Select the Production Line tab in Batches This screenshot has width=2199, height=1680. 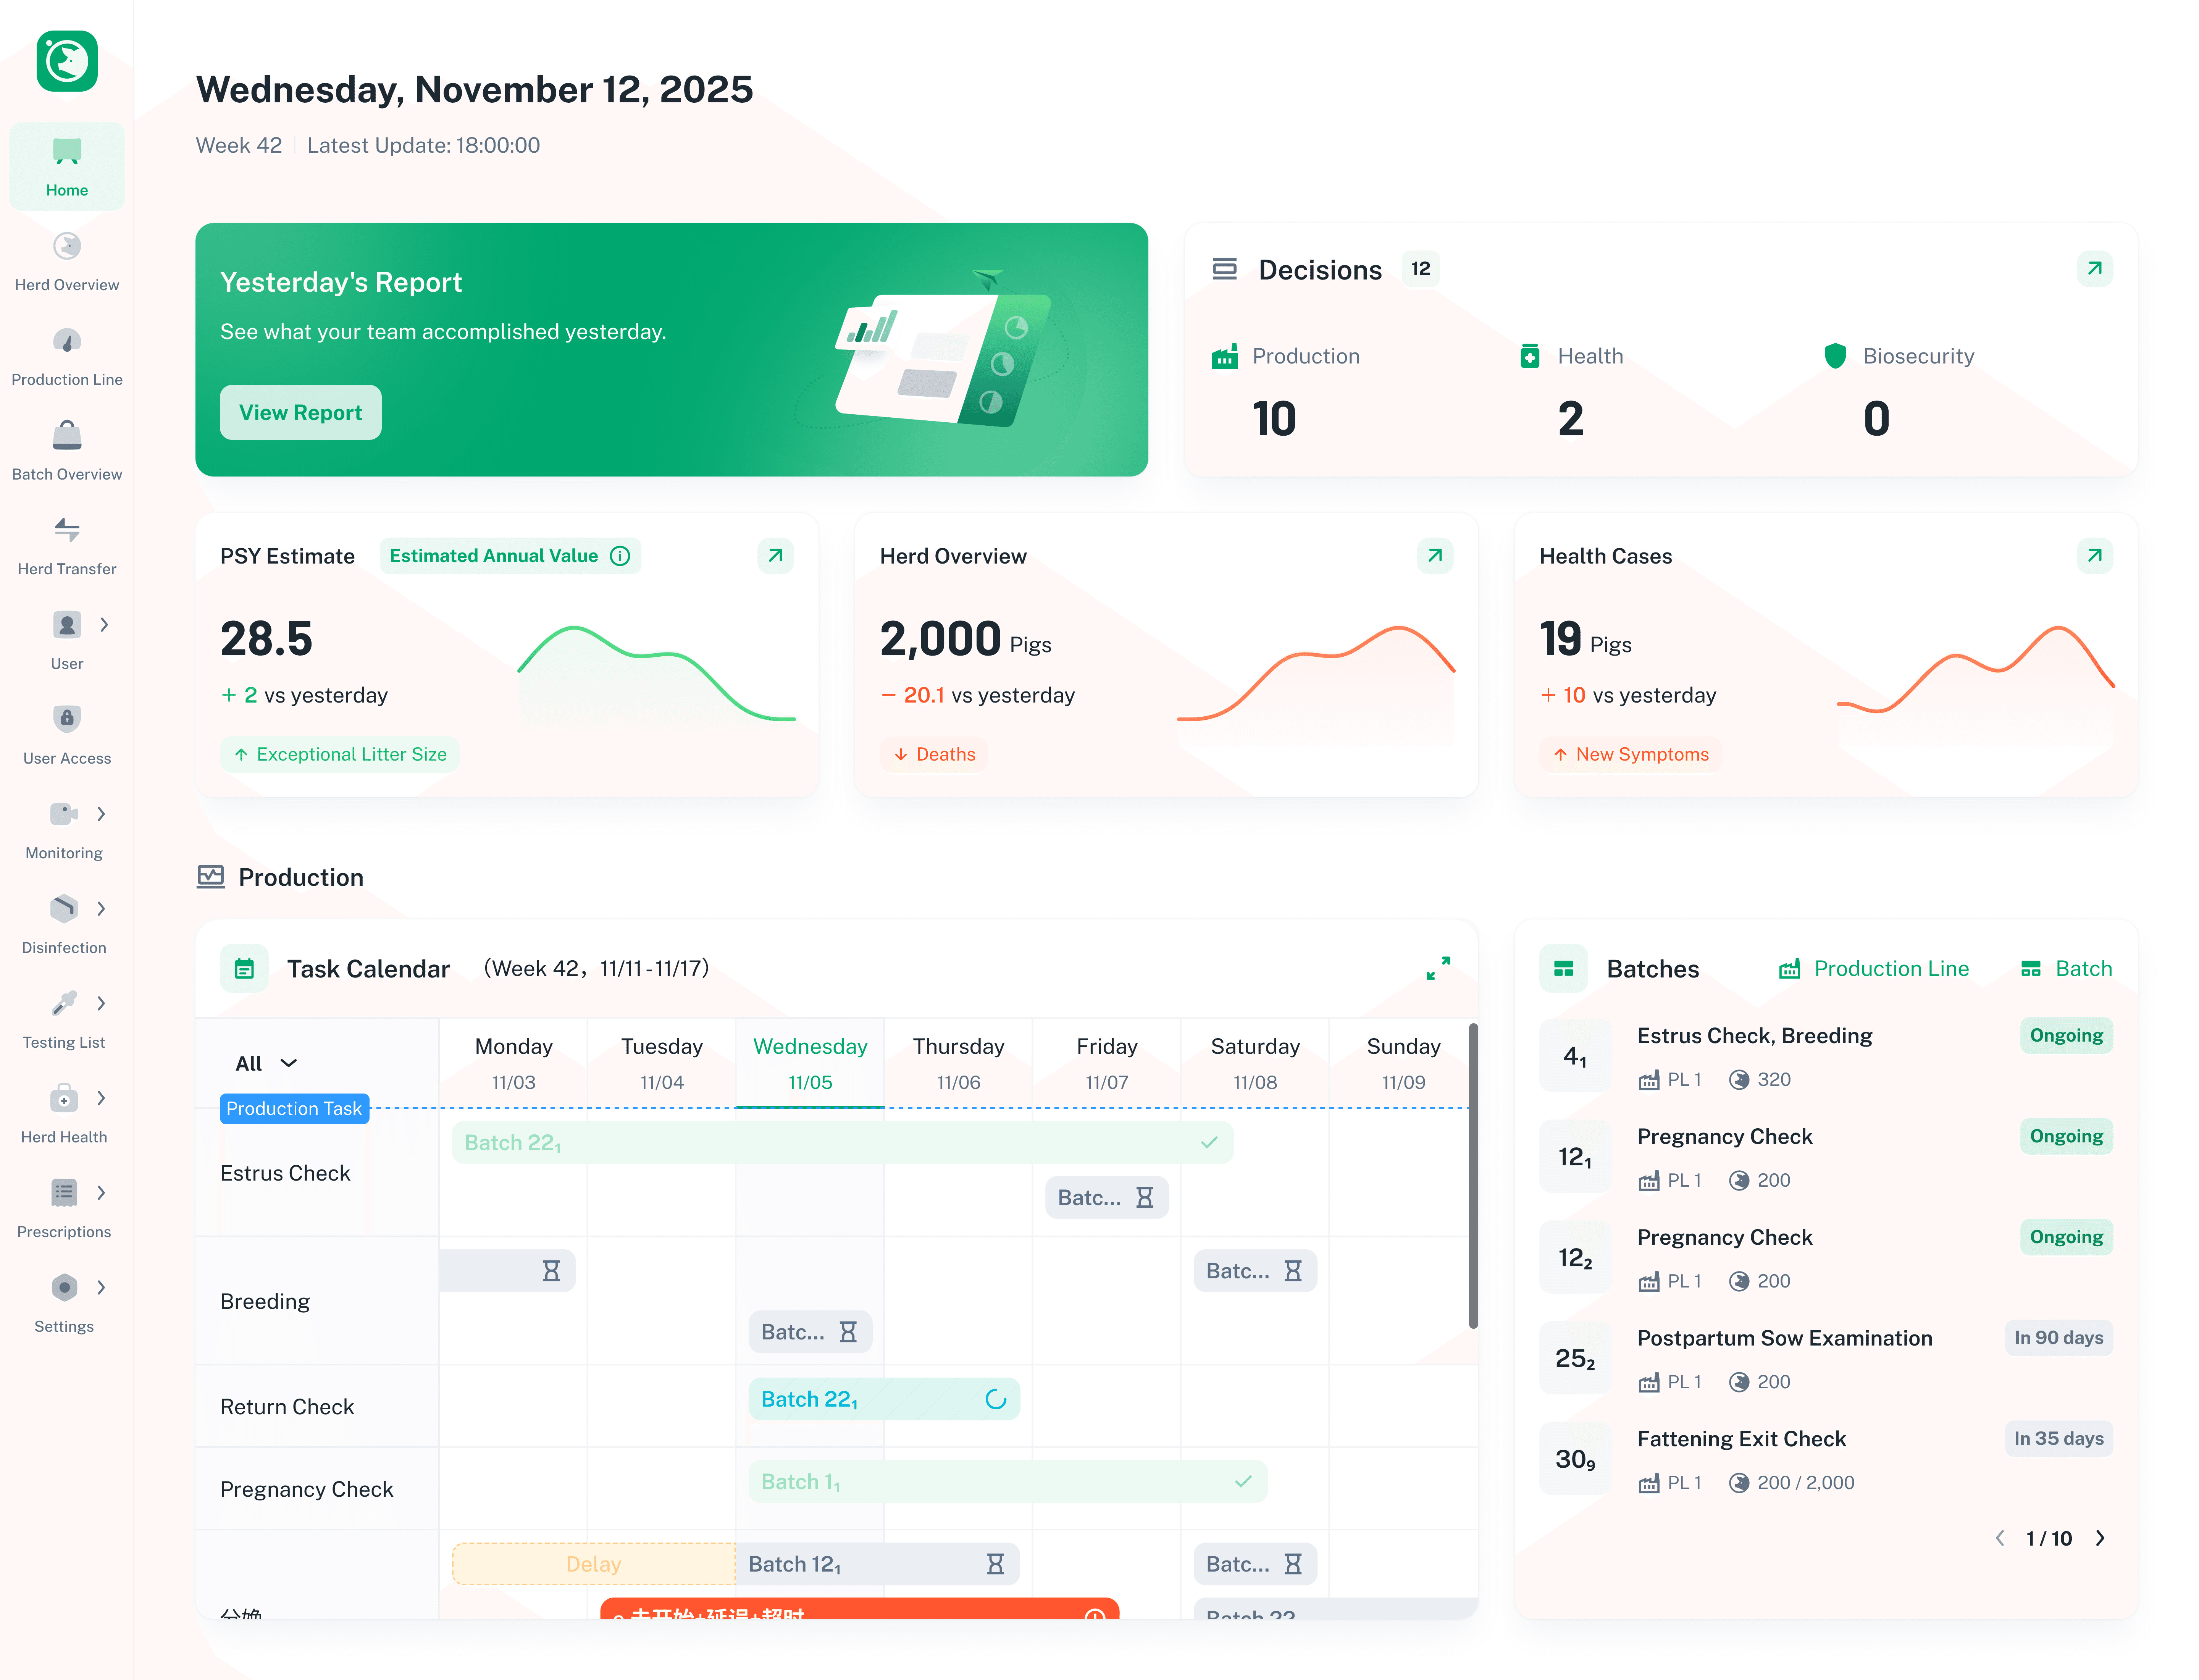click(1875, 968)
